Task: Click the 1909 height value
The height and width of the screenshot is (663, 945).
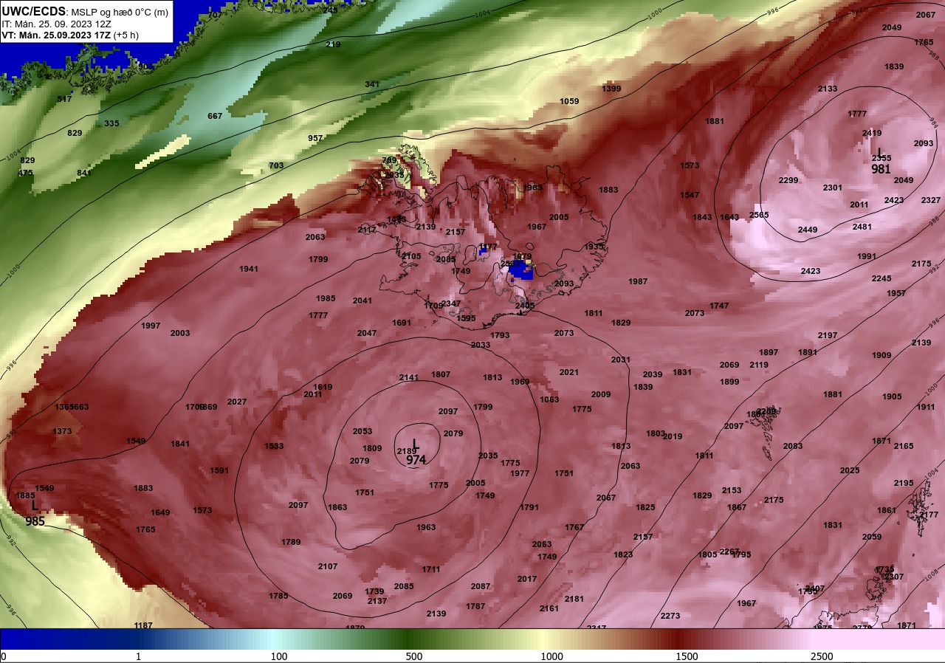Action: (882, 355)
